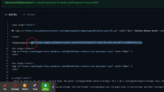
Task: Click the </div> tag on line 12
Action: click(15, 54)
